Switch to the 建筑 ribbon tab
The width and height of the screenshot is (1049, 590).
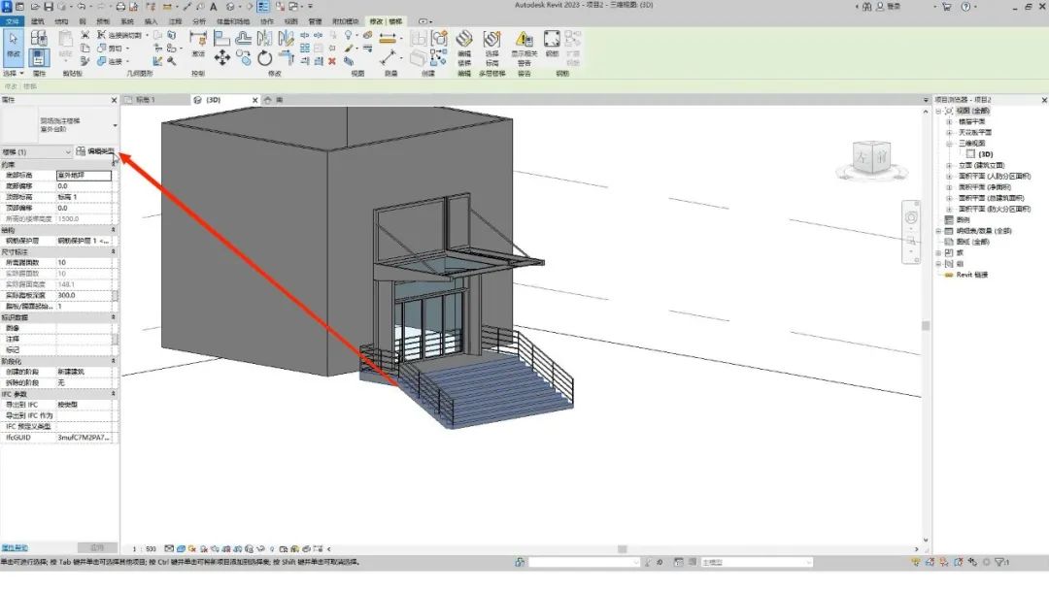(38, 21)
